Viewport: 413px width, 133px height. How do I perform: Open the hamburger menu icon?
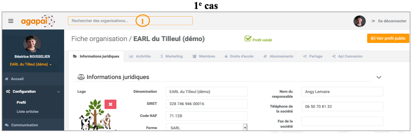point(11,21)
